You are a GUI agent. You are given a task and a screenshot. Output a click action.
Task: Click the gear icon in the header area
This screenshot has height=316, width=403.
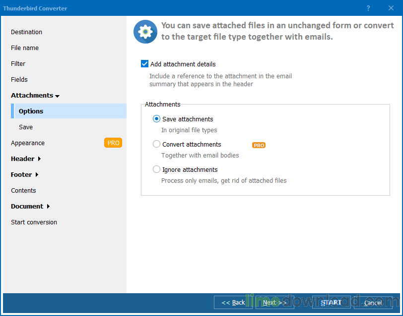click(145, 32)
